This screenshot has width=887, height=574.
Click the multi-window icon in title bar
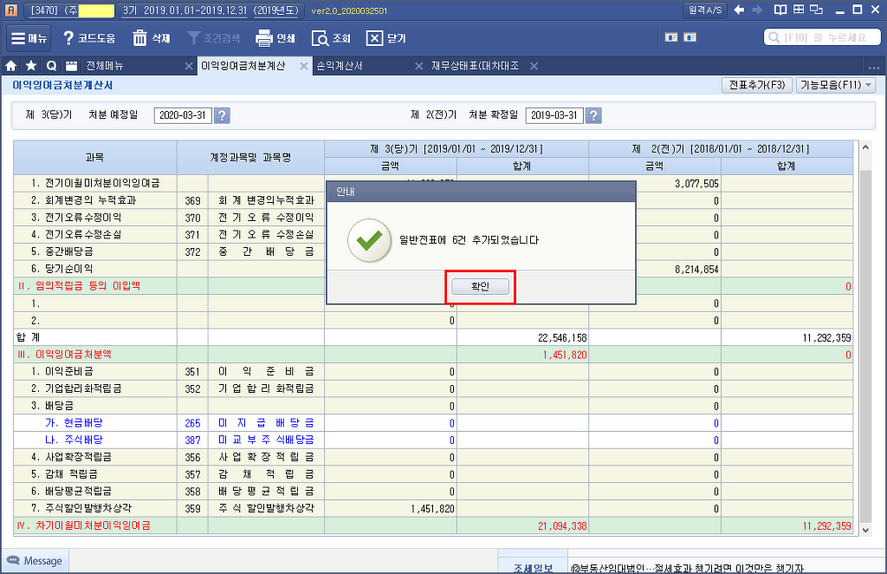(816, 10)
